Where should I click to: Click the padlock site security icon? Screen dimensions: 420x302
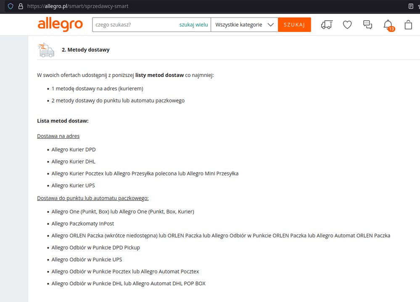[21, 6]
